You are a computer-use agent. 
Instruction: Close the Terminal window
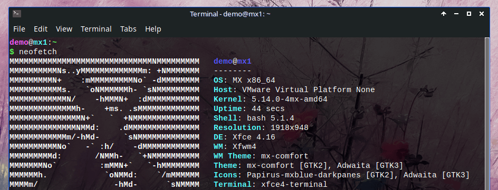(x=482, y=14)
